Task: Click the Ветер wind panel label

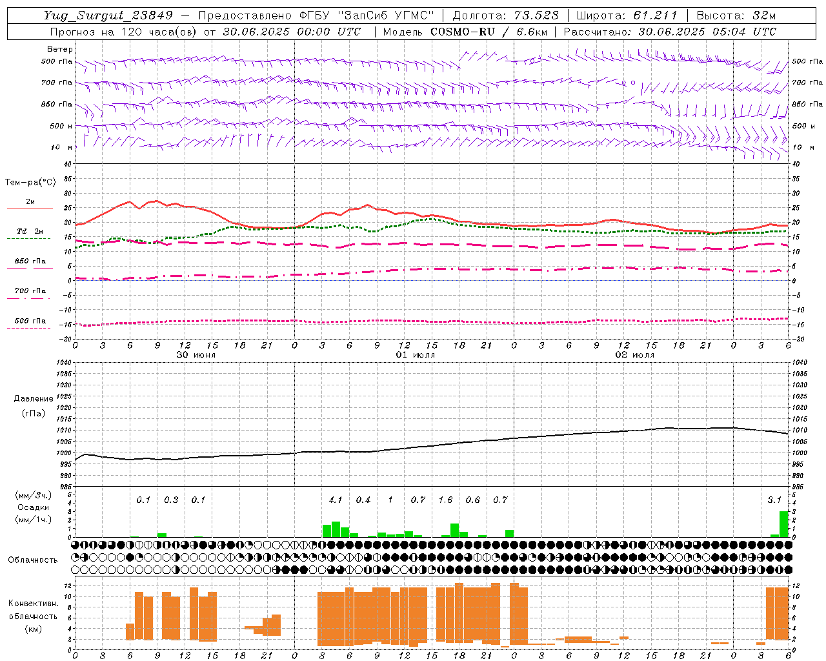Action: pos(60,49)
